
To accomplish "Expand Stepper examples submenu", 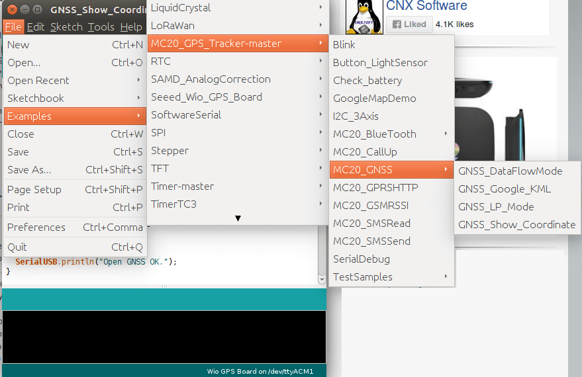I will tap(238, 151).
